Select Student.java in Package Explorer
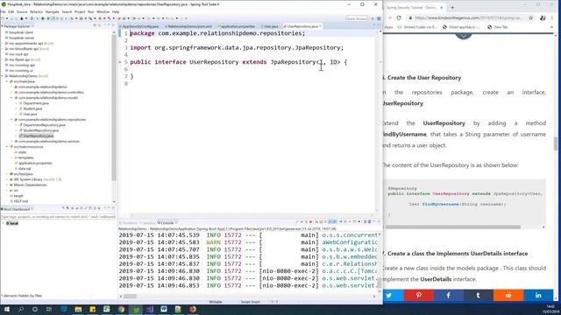The height and width of the screenshot is (315, 561). tap(32, 108)
